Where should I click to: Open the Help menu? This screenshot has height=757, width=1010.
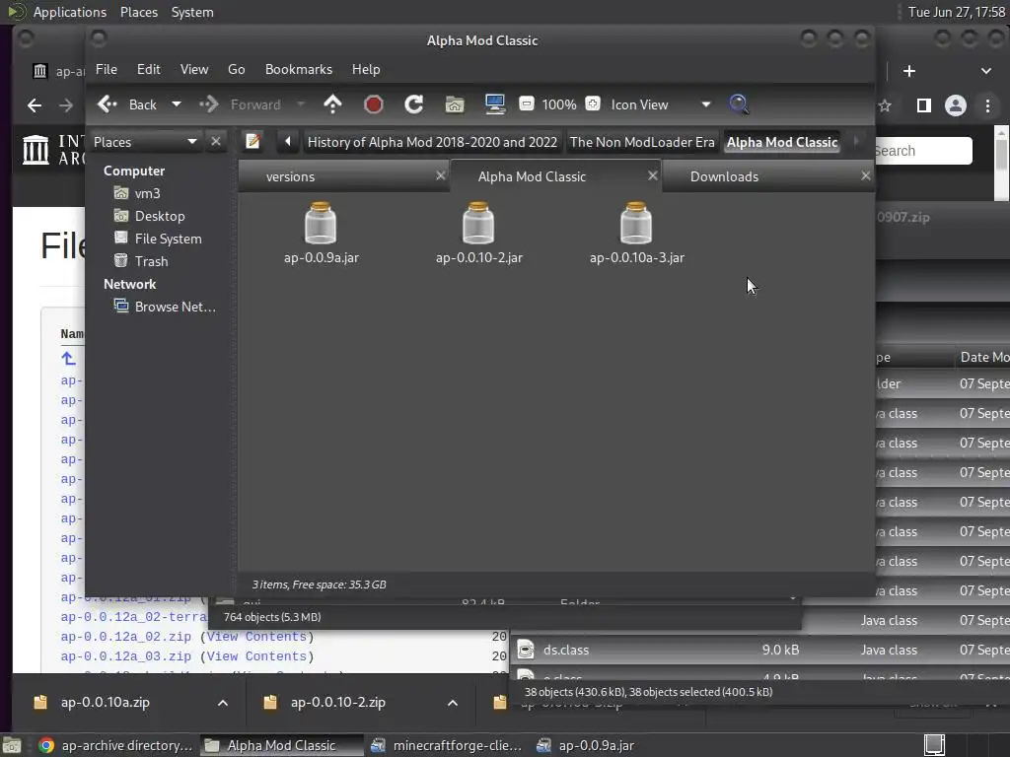point(365,70)
